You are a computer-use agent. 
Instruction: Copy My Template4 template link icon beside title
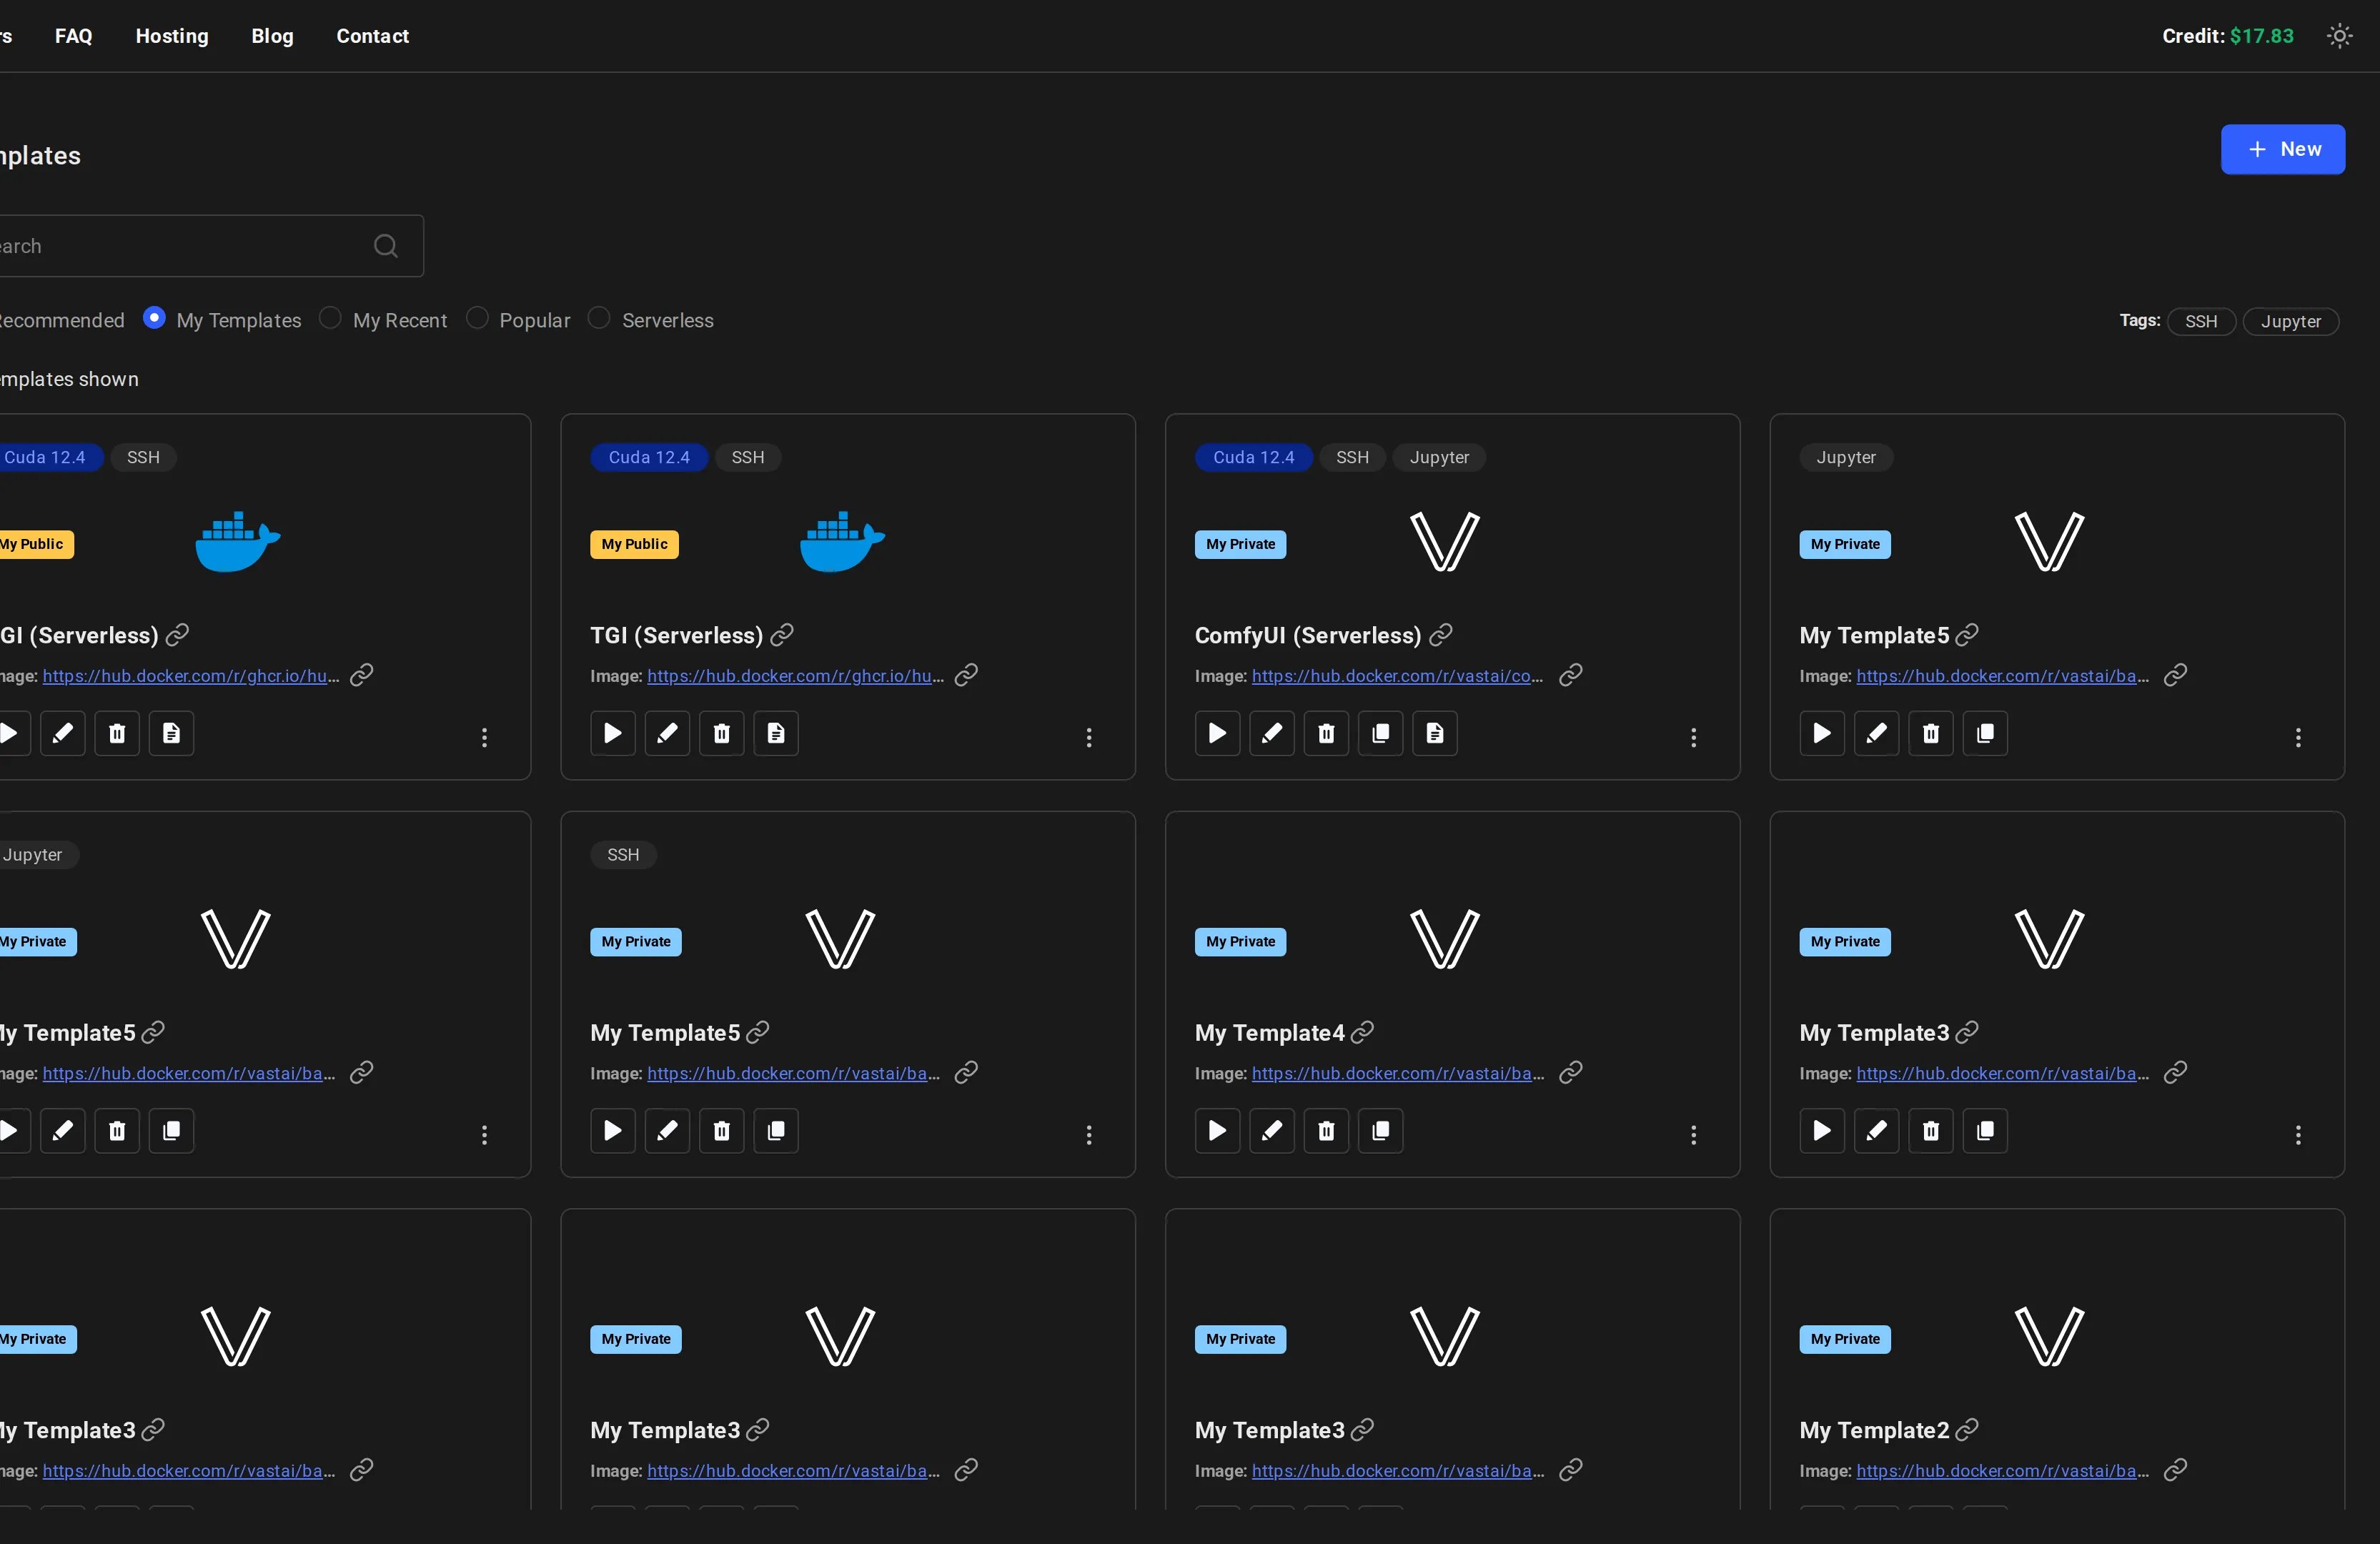click(x=1362, y=1032)
